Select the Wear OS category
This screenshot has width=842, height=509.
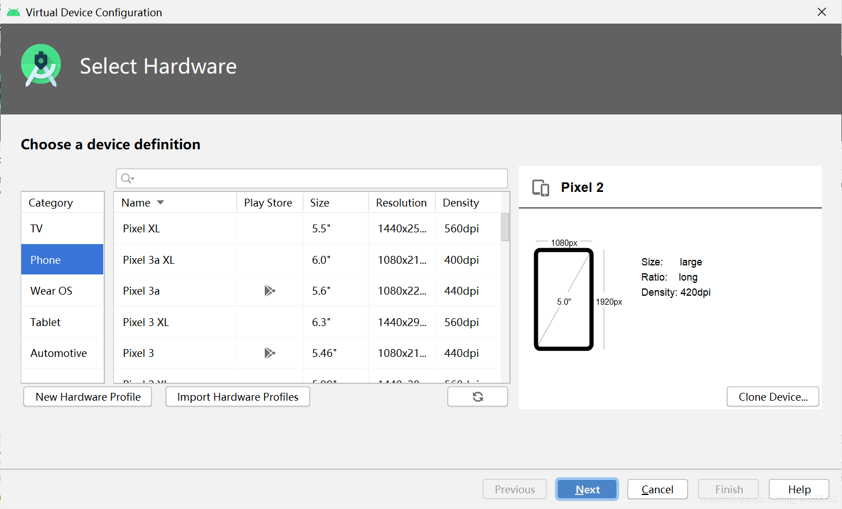(x=62, y=291)
